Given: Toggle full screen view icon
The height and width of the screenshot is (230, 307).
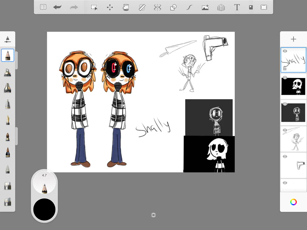Looking at the screenshot, I should pos(264,7).
